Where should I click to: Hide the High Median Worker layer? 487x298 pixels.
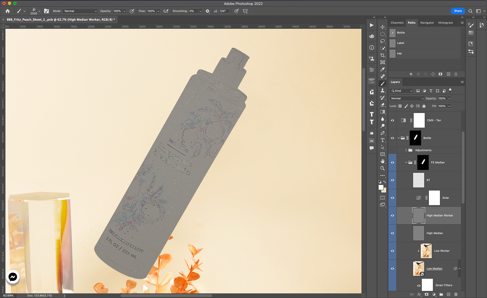click(392, 216)
